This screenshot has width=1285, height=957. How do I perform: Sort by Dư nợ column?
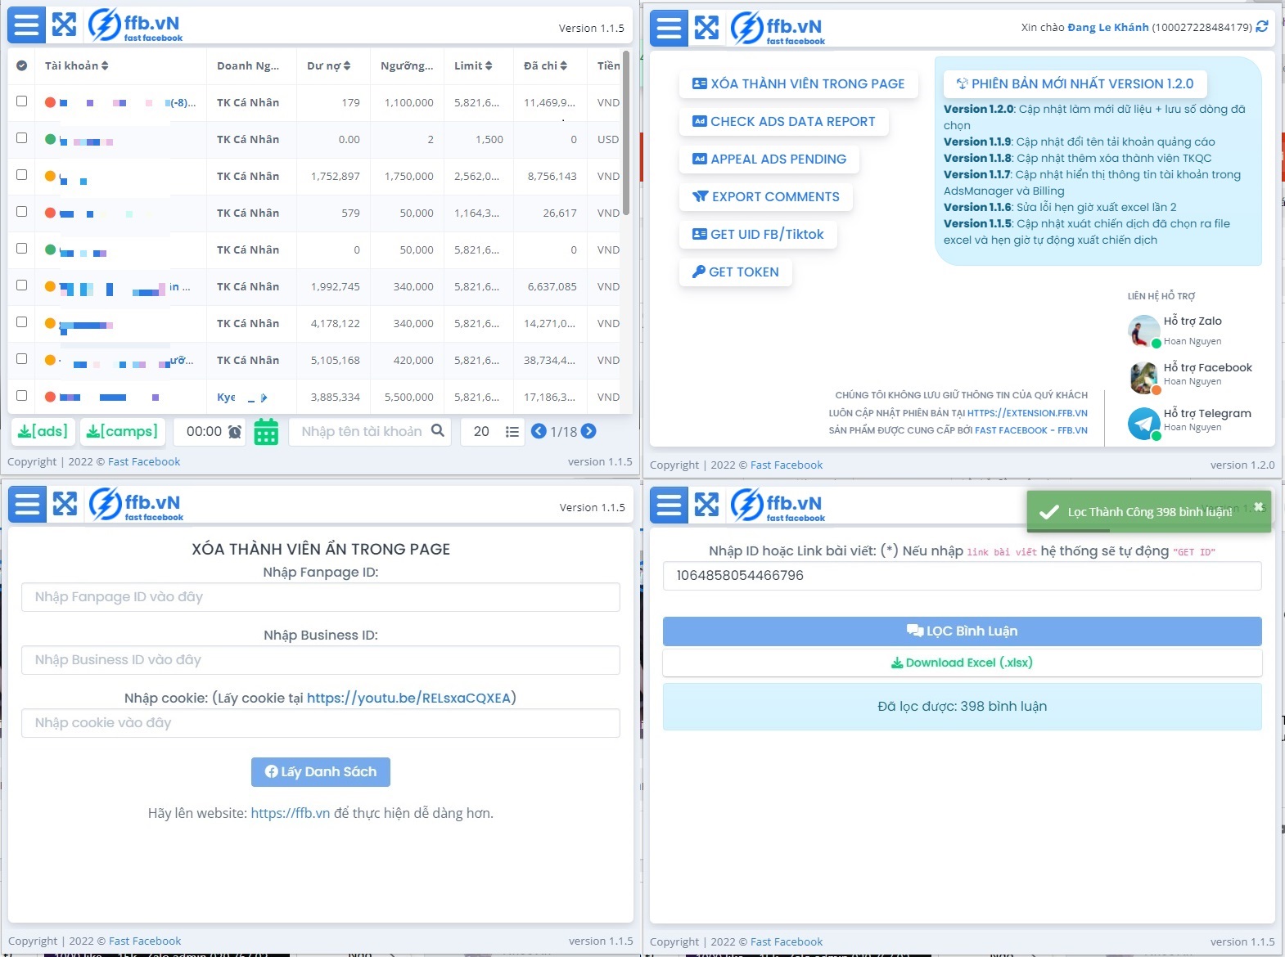(x=328, y=65)
